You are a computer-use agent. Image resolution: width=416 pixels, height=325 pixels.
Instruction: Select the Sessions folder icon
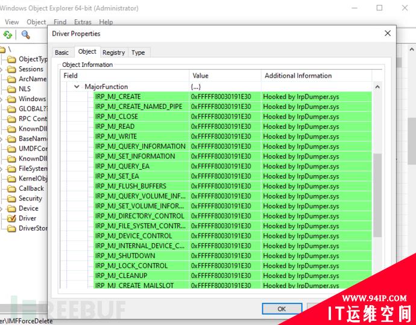pos(11,69)
